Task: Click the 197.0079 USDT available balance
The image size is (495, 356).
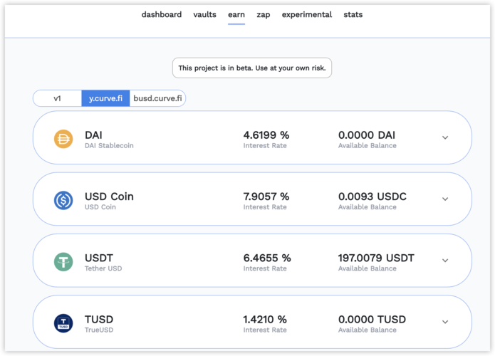Action: click(x=376, y=258)
